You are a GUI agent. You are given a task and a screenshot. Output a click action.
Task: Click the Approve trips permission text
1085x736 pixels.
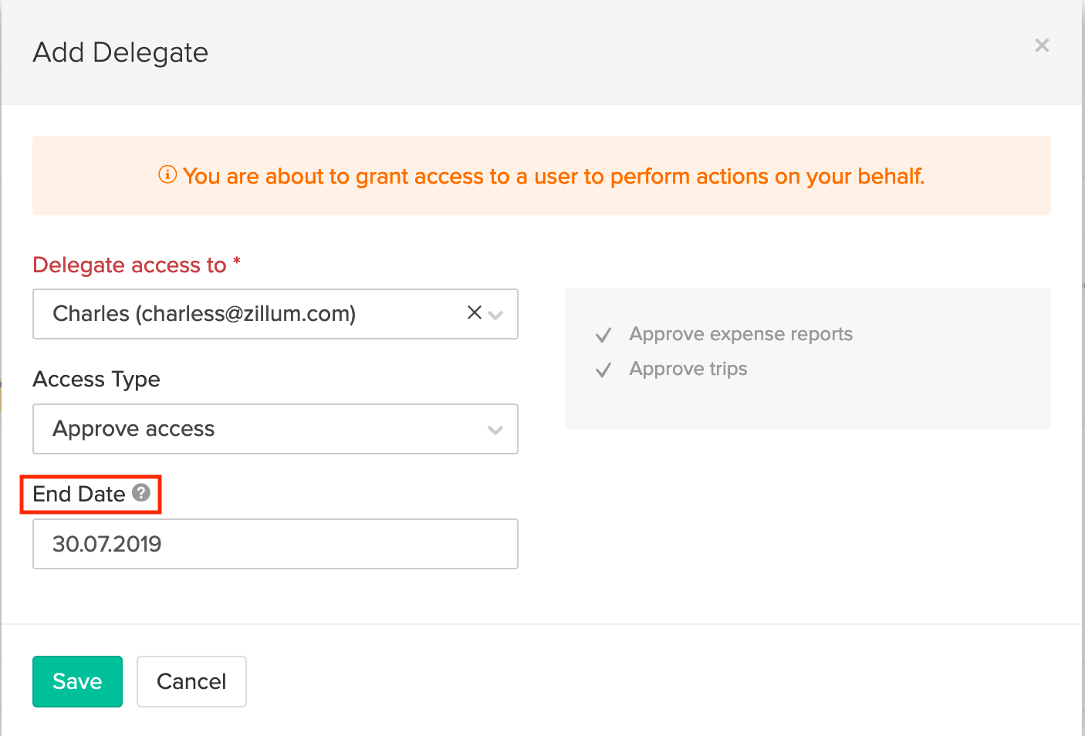click(x=688, y=369)
